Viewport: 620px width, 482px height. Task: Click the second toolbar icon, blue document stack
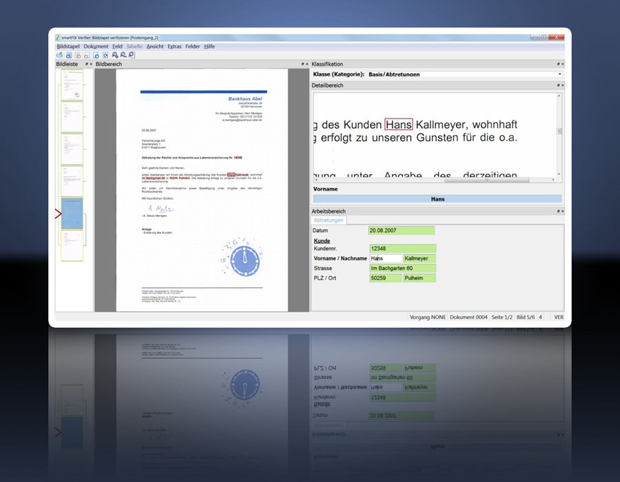point(69,55)
